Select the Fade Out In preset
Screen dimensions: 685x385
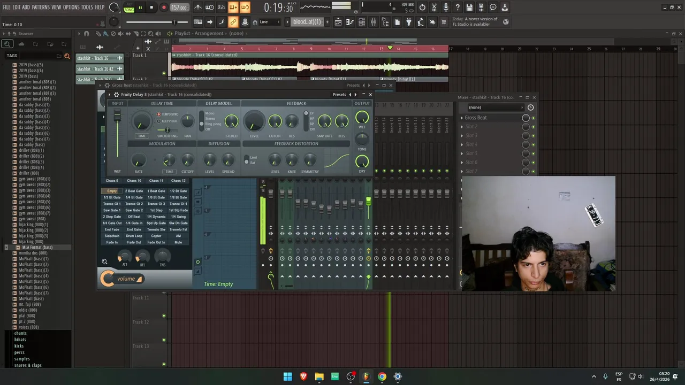coord(156,242)
